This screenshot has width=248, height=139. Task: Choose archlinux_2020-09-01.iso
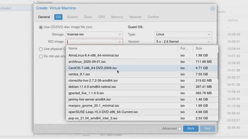point(142,62)
